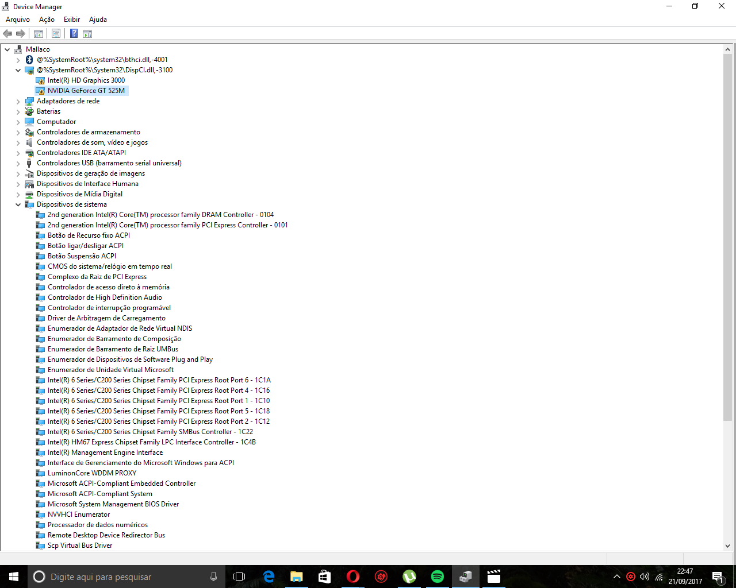Image resolution: width=736 pixels, height=588 pixels.
Task: Open the Arquivo menu
Action: 18,20
